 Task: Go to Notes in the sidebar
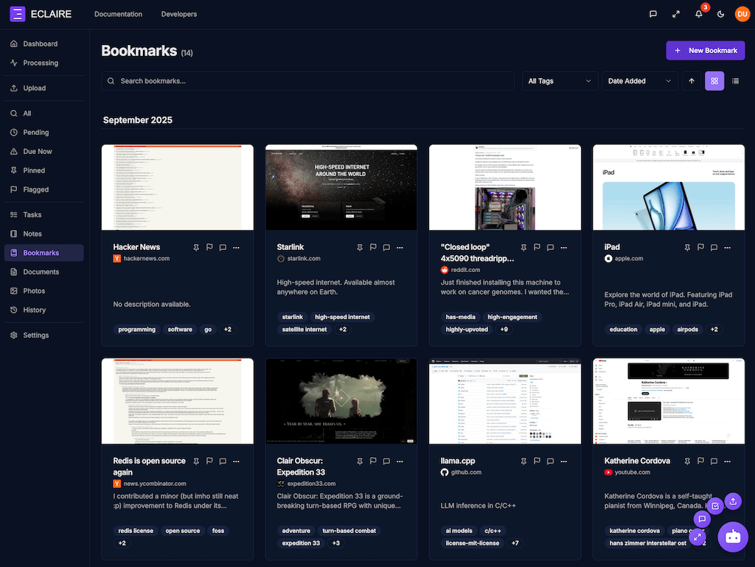coord(32,234)
